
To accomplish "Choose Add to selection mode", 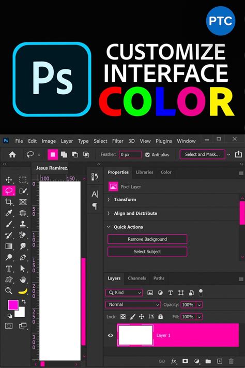I will 64,154.
